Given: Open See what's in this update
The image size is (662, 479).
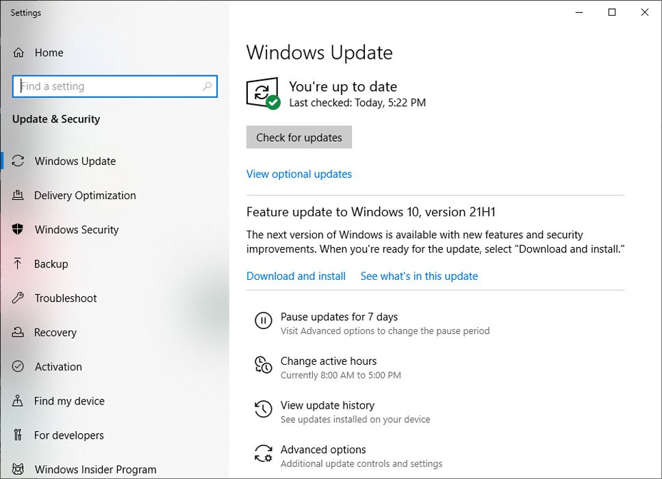Looking at the screenshot, I should pyautogui.click(x=419, y=276).
